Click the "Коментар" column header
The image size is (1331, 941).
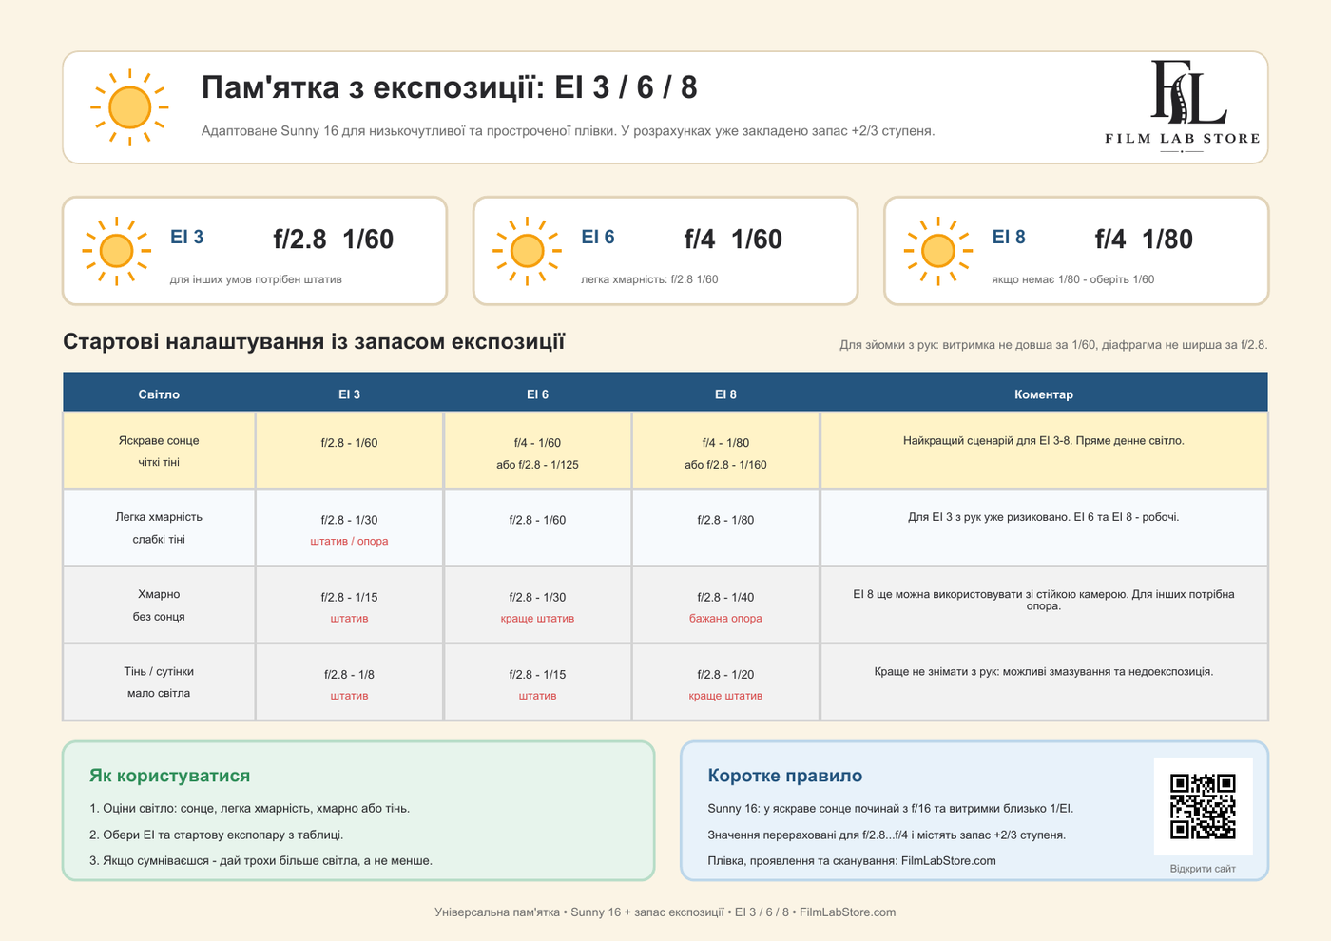point(1044,394)
